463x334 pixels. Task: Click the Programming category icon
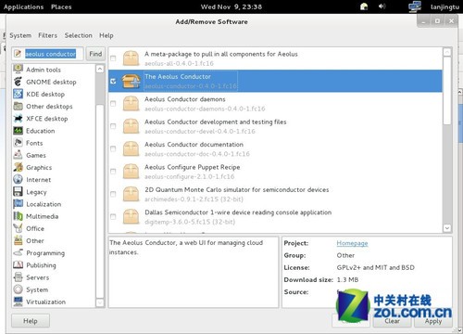[19, 252]
